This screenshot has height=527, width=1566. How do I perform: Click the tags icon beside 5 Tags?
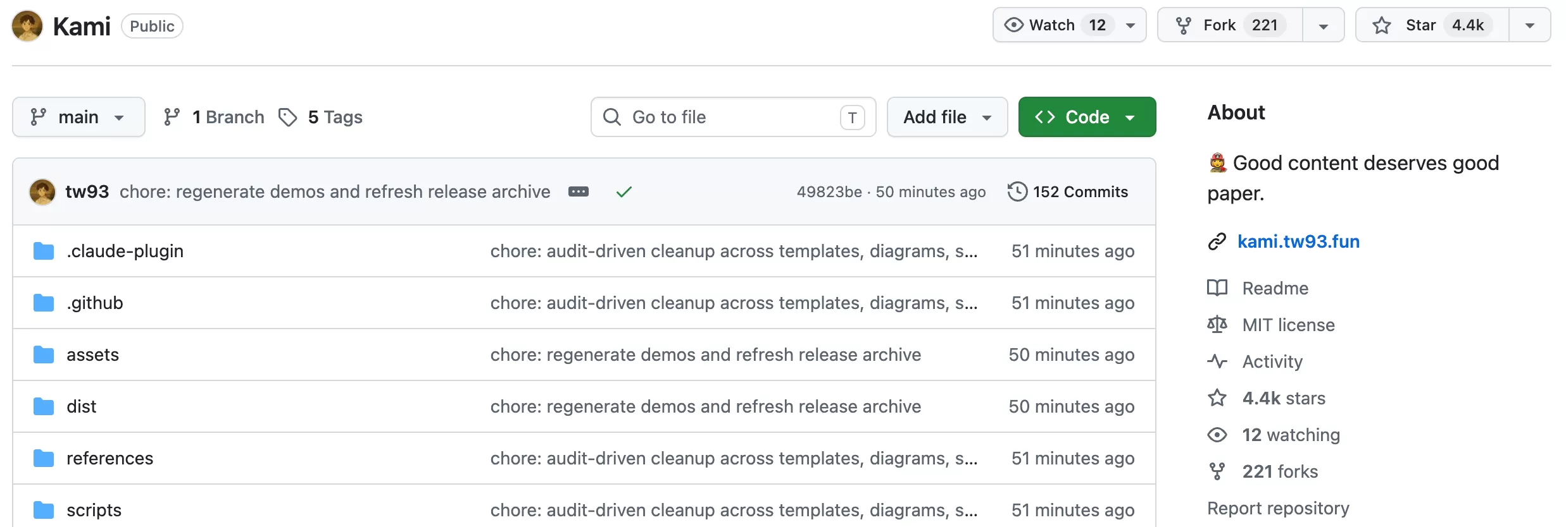click(x=288, y=117)
